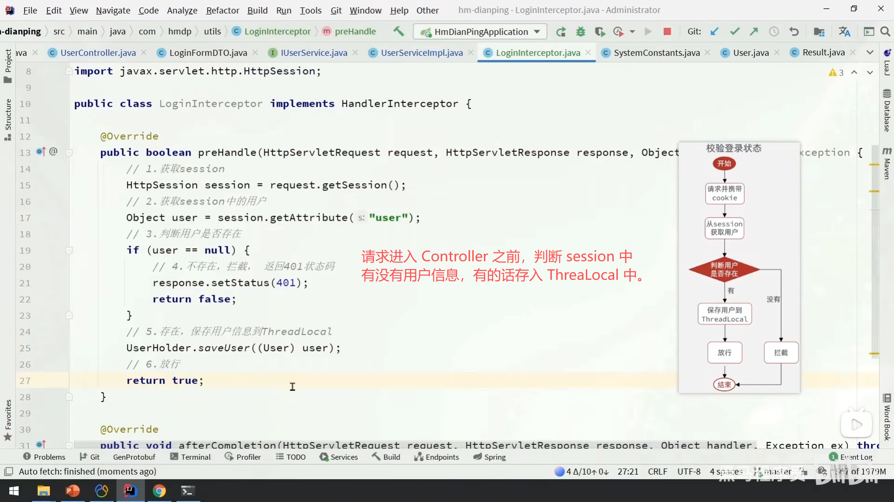Click the Git update project arrow

[714, 31]
